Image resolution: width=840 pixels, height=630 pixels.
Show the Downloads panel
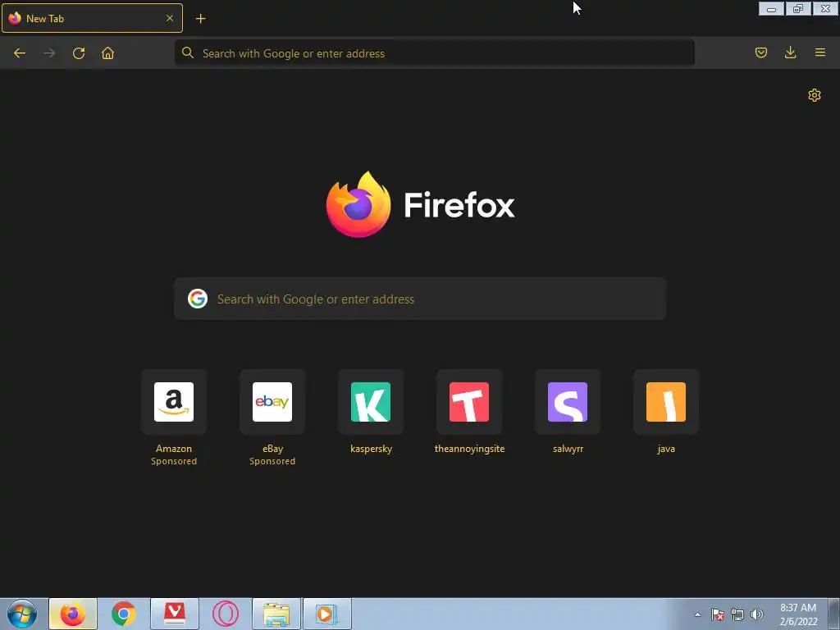(x=790, y=52)
